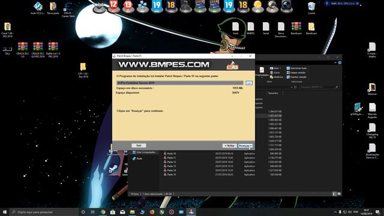This screenshot has width=384, height=216.
Task: Open the Explorer address bar history dropdown
Action: 292,87
